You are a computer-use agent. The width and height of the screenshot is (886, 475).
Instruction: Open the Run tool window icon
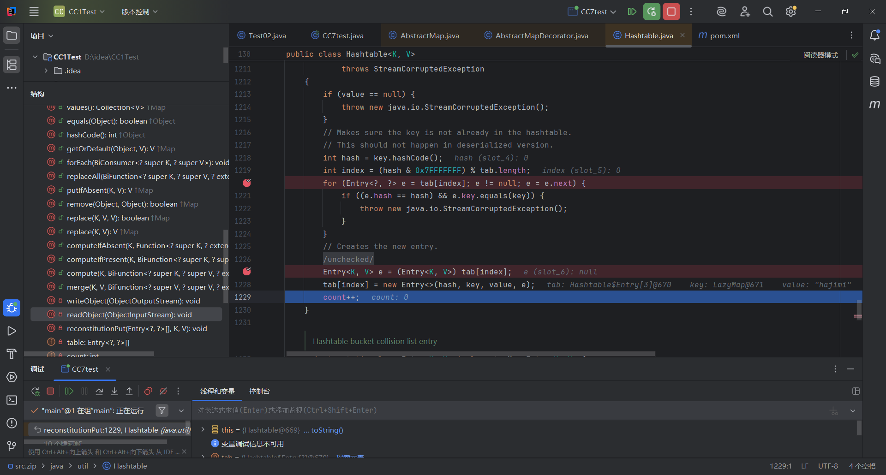point(12,331)
